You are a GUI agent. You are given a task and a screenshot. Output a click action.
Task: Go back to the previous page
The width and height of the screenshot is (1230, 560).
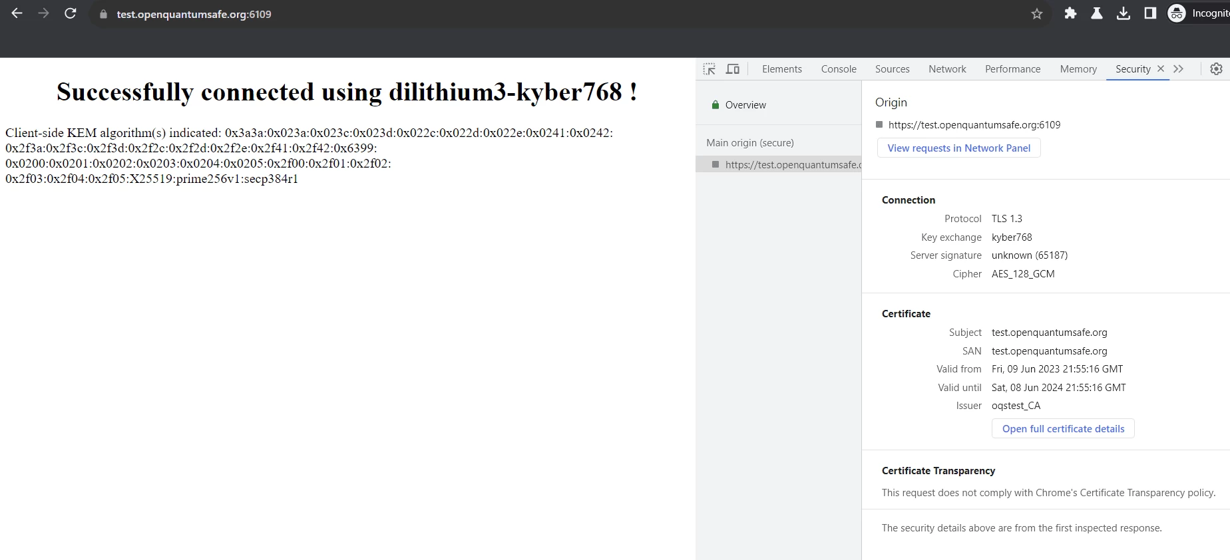(x=17, y=13)
